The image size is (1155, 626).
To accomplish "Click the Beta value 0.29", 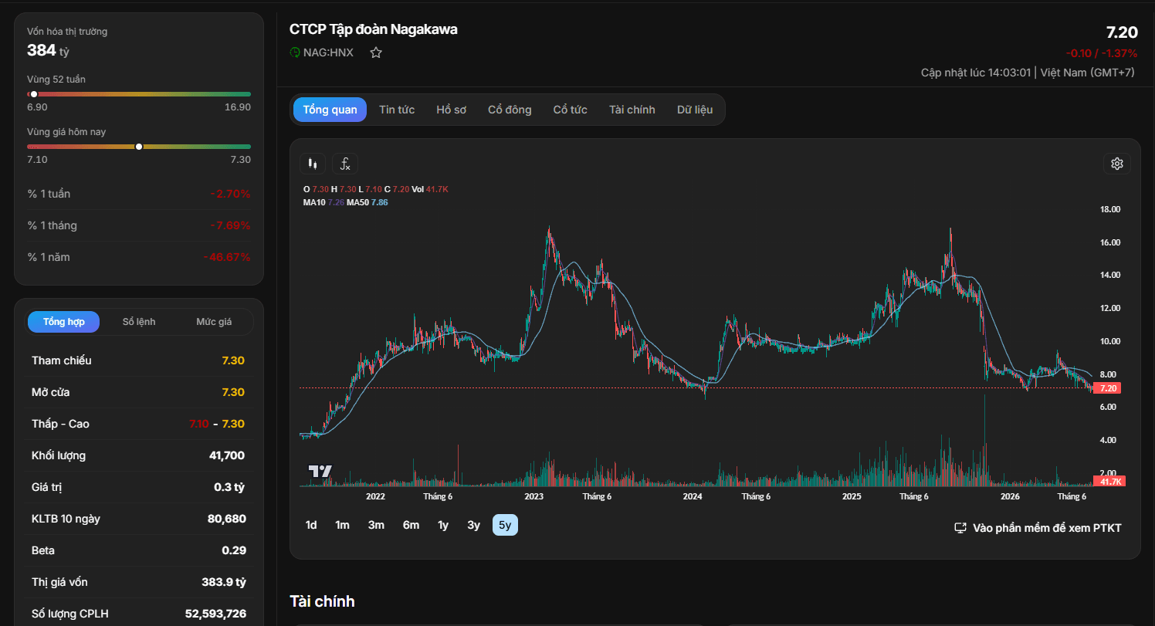I will coord(233,550).
